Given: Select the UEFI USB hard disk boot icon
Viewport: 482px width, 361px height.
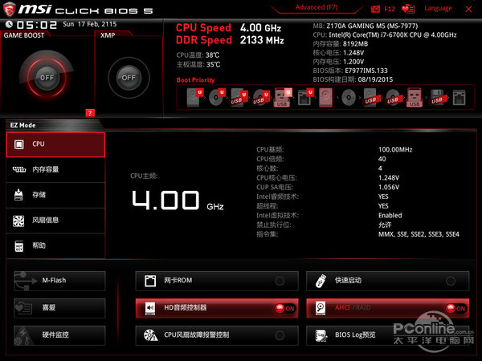Looking at the screenshot, I should coord(239,97).
